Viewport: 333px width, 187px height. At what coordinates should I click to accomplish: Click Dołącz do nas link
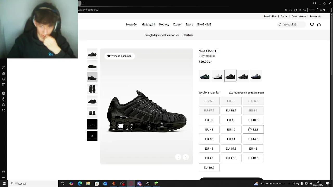[x=299, y=16]
